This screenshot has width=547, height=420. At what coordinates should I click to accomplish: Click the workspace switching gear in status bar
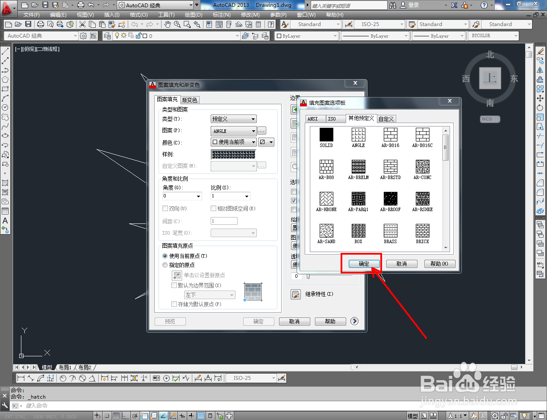click(x=494, y=416)
